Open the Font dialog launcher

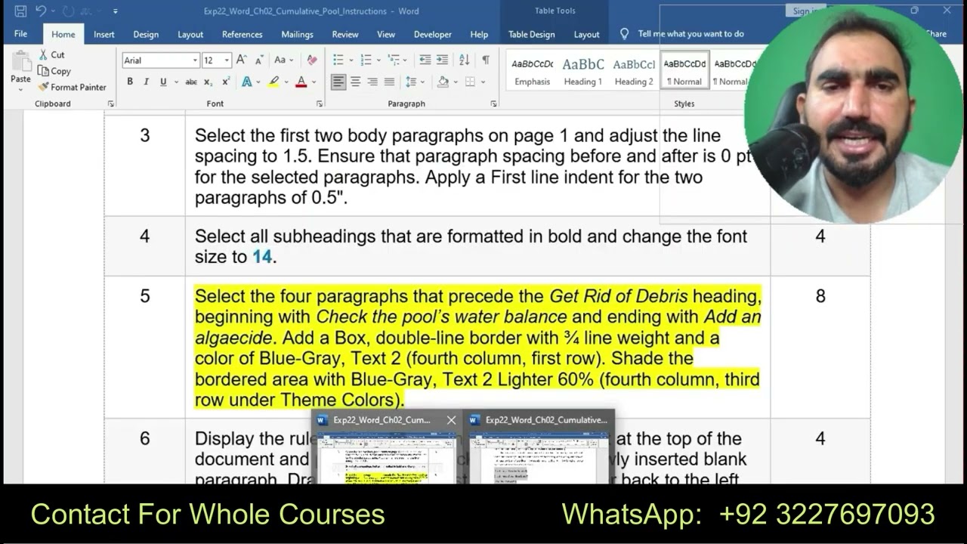pyautogui.click(x=320, y=104)
